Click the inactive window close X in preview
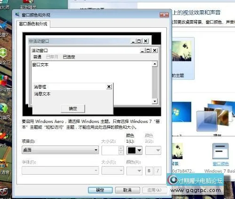 point(146,41)
